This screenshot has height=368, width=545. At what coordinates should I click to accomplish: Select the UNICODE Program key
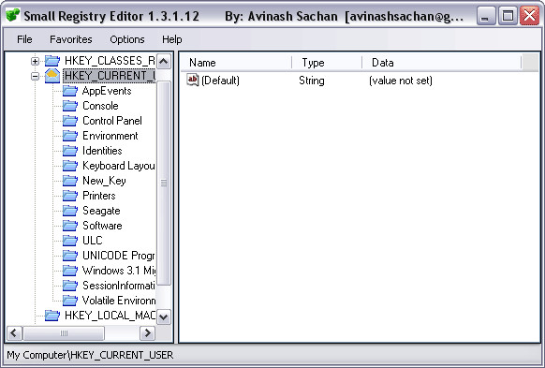(119, 256)
